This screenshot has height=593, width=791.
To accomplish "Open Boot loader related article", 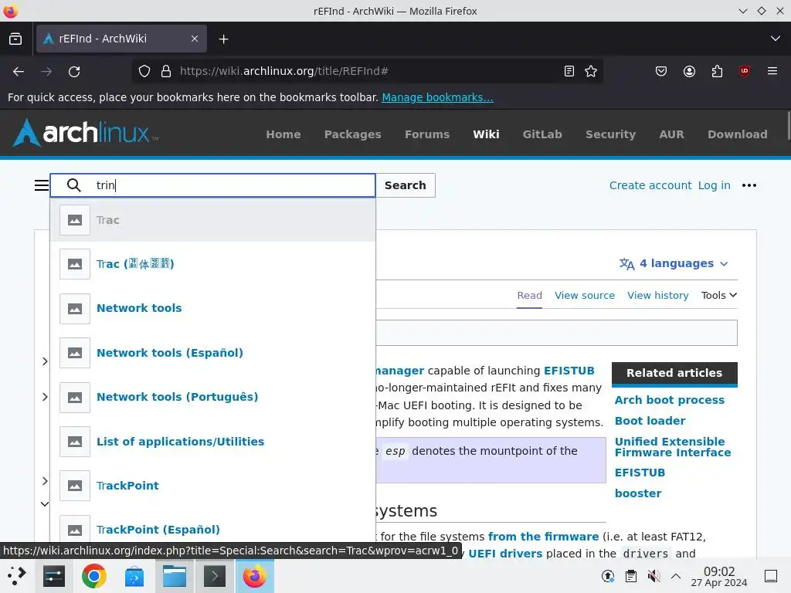I will (x=650, y=421).
